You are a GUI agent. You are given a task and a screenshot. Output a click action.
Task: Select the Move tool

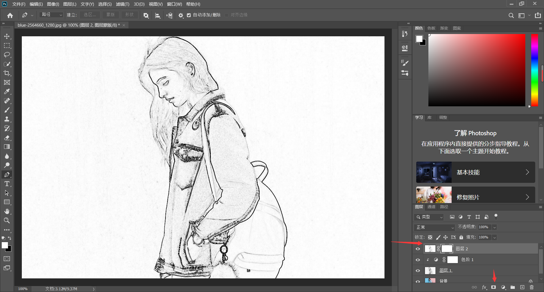click(x=7, y=36)
